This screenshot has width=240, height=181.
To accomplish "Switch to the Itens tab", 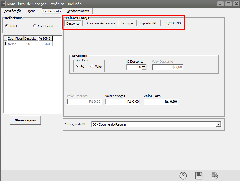I will pos(32,11).
